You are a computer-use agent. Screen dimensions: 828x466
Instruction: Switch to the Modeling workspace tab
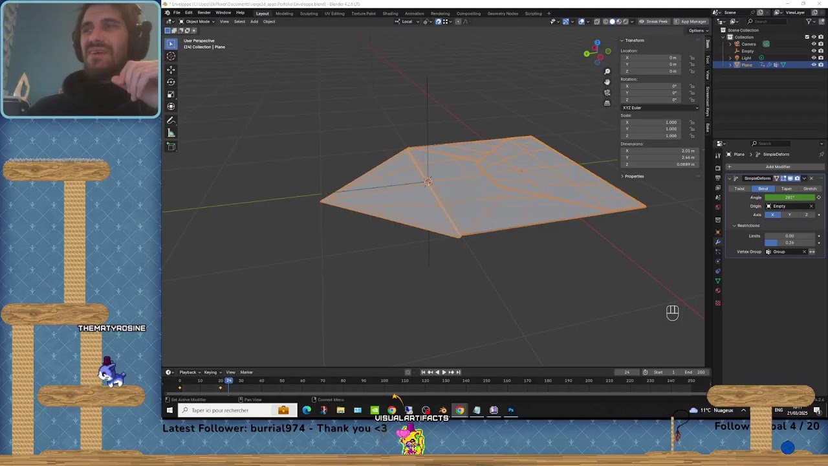284,13
